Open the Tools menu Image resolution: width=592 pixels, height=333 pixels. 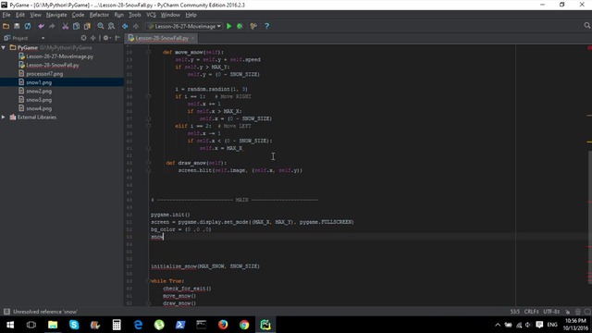point(135,15)
